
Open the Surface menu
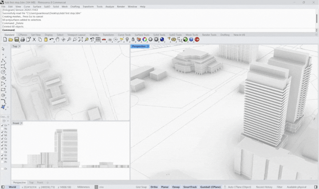tap(37, 7)
